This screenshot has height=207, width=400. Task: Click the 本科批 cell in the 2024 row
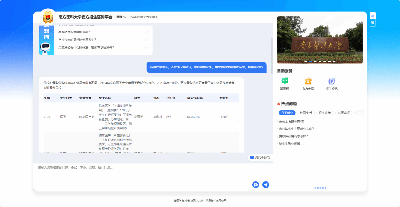point(158,117)
